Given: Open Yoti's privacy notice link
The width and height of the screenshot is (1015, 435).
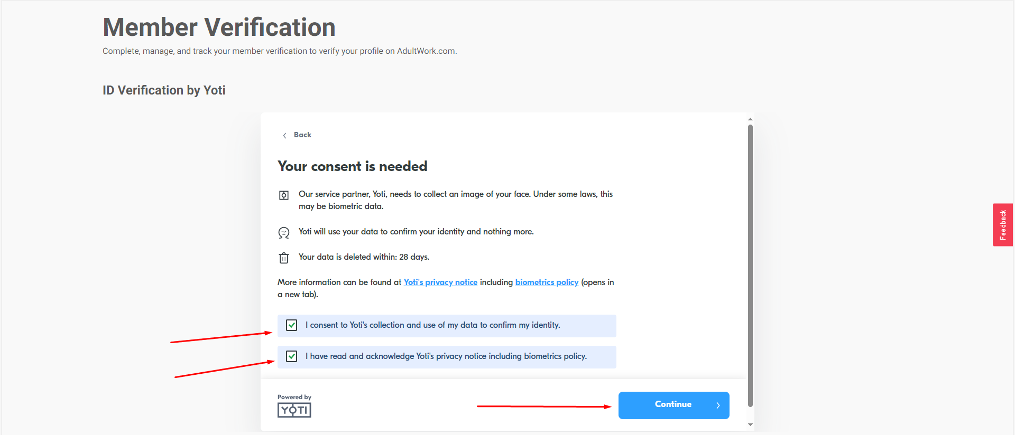Looking at the screenshot, I should pyautogui.click(x=440, y=282).
